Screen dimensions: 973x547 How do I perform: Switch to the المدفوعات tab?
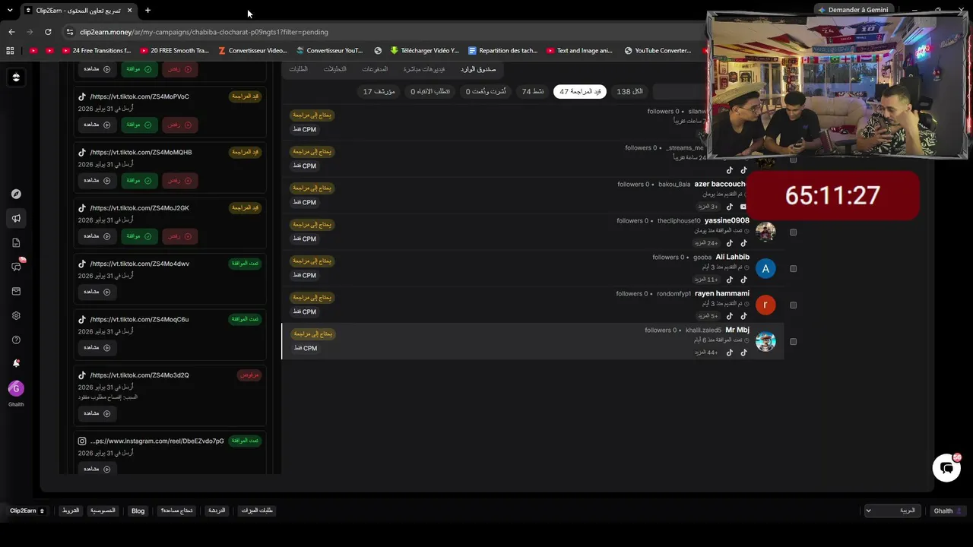point(375,69)
